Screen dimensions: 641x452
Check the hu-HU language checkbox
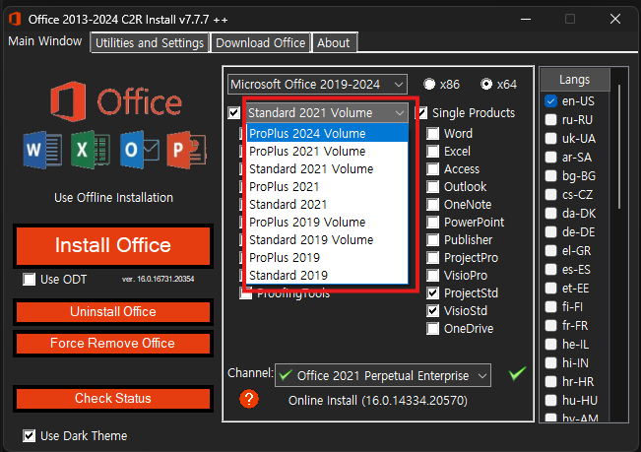click(551, 401)
